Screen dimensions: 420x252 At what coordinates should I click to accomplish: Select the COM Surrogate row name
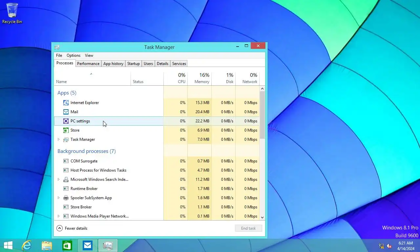tap(84, 161)
